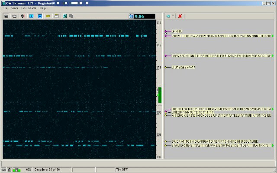Expand the green arrow on the bottom decoded line

[273, 145]
